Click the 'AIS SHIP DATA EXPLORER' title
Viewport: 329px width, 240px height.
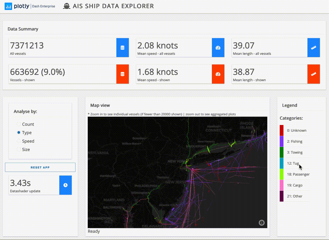tap(114, 6)
